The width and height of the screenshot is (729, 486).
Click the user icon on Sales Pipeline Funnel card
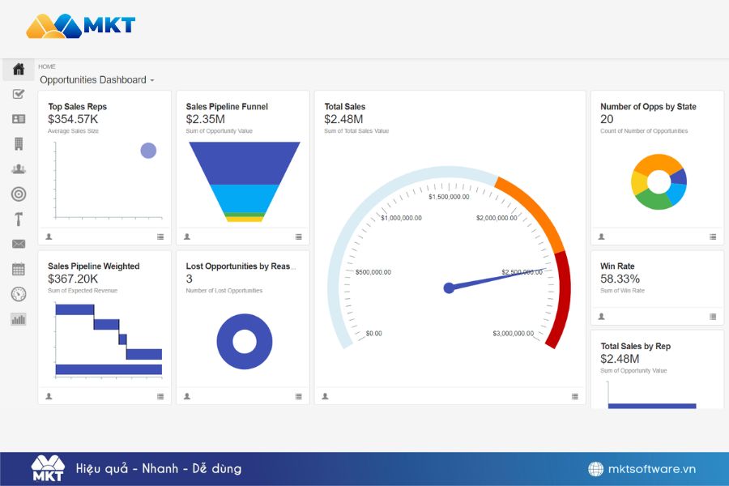point(187,237)
